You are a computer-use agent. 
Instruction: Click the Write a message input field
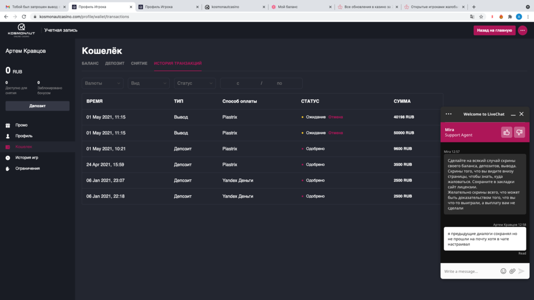point(470,271)
